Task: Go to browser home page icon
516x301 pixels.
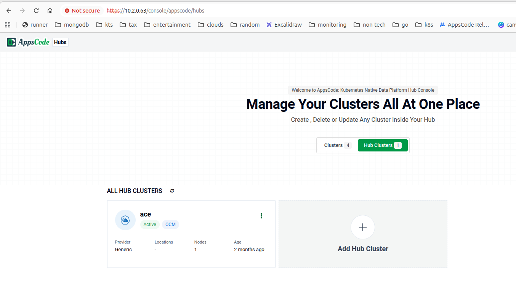Action: [x=50, y=11]
